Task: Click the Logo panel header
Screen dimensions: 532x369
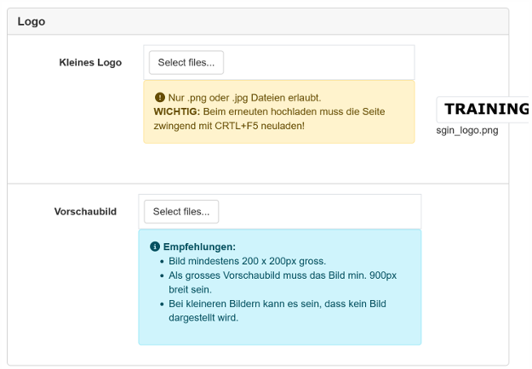Action: [31, 21]
